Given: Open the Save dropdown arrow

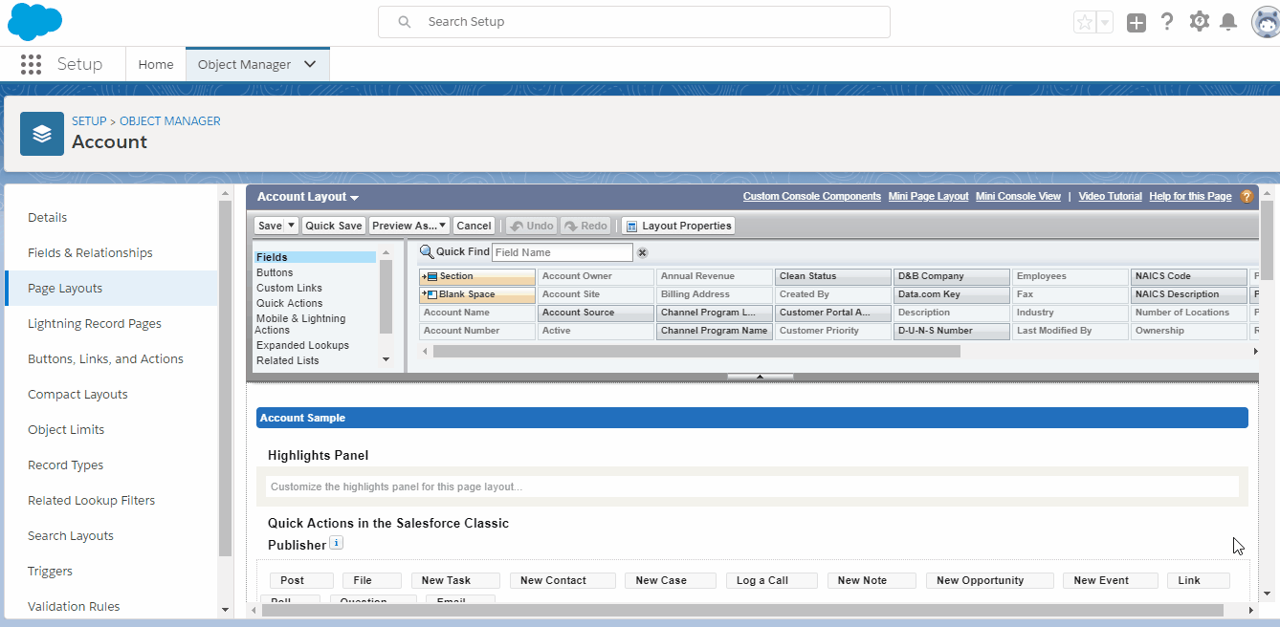Looking at the screenshot, I should click(x=292, y=226).
